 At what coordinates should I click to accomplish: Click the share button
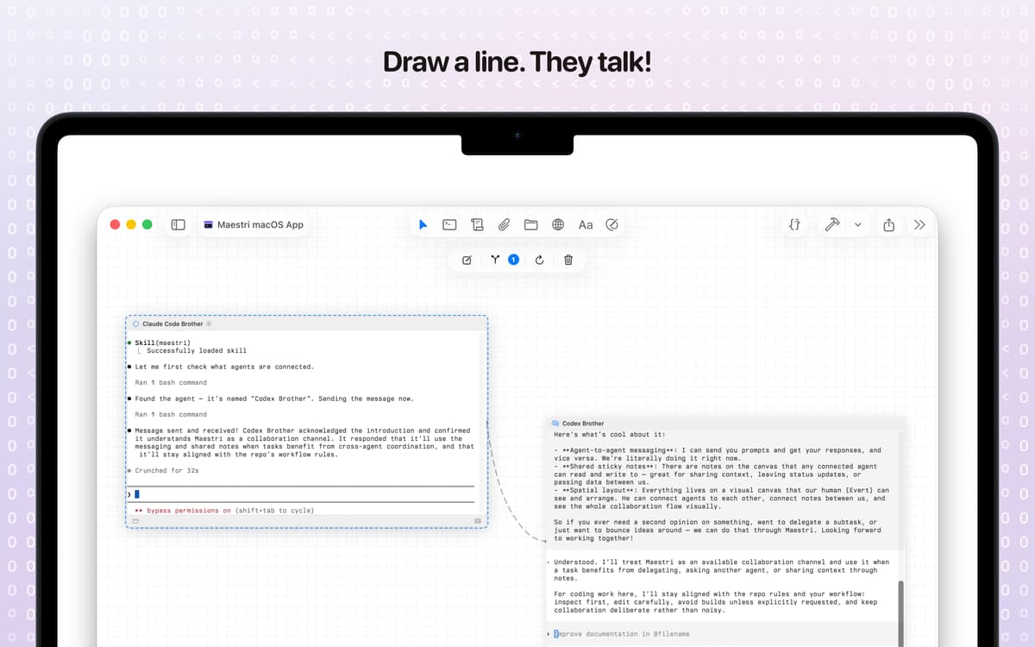click(x=889, y=224)
